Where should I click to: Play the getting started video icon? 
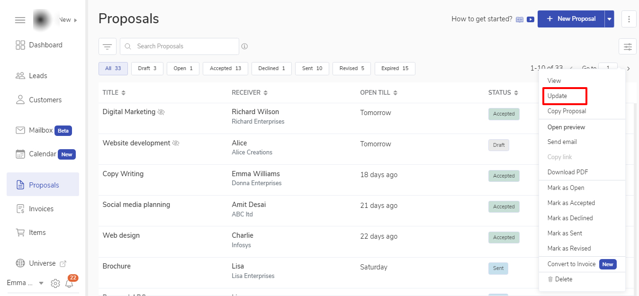(531, 19)
